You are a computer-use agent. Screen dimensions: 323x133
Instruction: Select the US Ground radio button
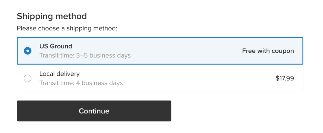pos(28,51)
